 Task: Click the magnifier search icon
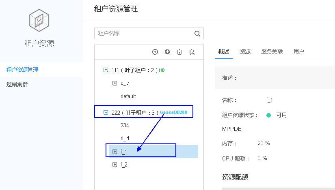coord(197,34)
